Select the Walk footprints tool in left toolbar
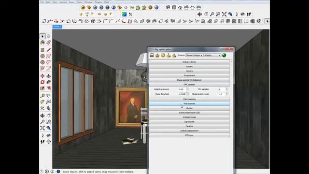Screen dimensions: 309x174 tap(42, 142)
